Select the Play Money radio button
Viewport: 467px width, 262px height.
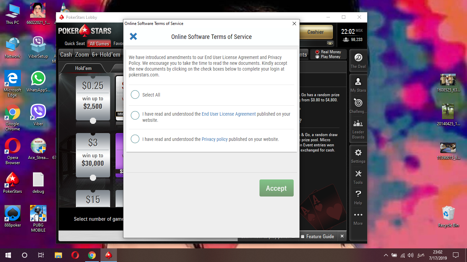pyautogui.click(x=317, y=57)
